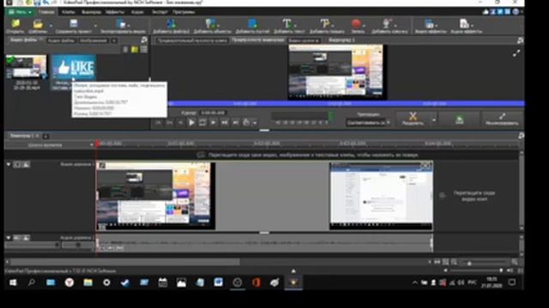Image resolution: width=549 pixels, height=308 pixels.
Task: Open the green Menu dropdown button
Action: [20, 12]
